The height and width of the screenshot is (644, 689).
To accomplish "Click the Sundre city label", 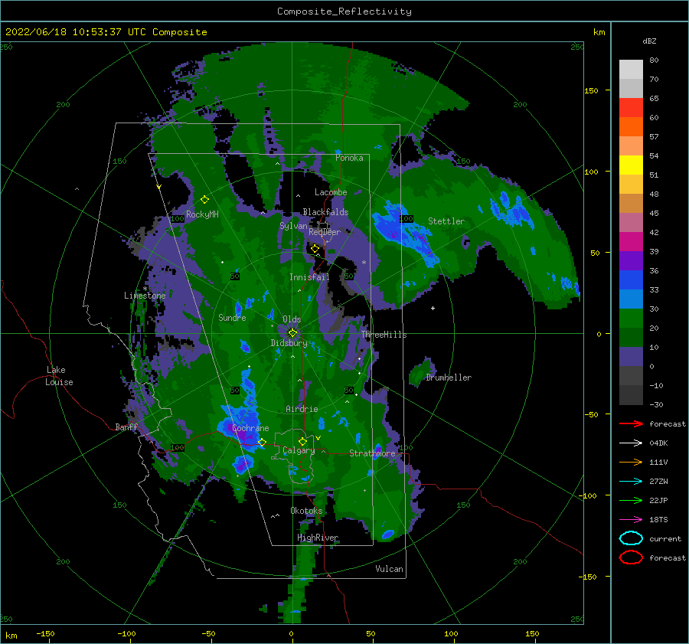I will [x=232, y=317].
